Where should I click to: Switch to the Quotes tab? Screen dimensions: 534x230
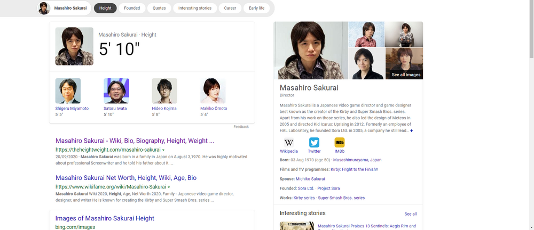coord(159,8)
